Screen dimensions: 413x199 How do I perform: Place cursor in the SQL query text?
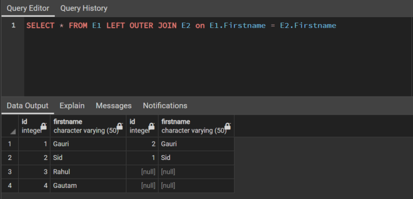pos(181,26)
